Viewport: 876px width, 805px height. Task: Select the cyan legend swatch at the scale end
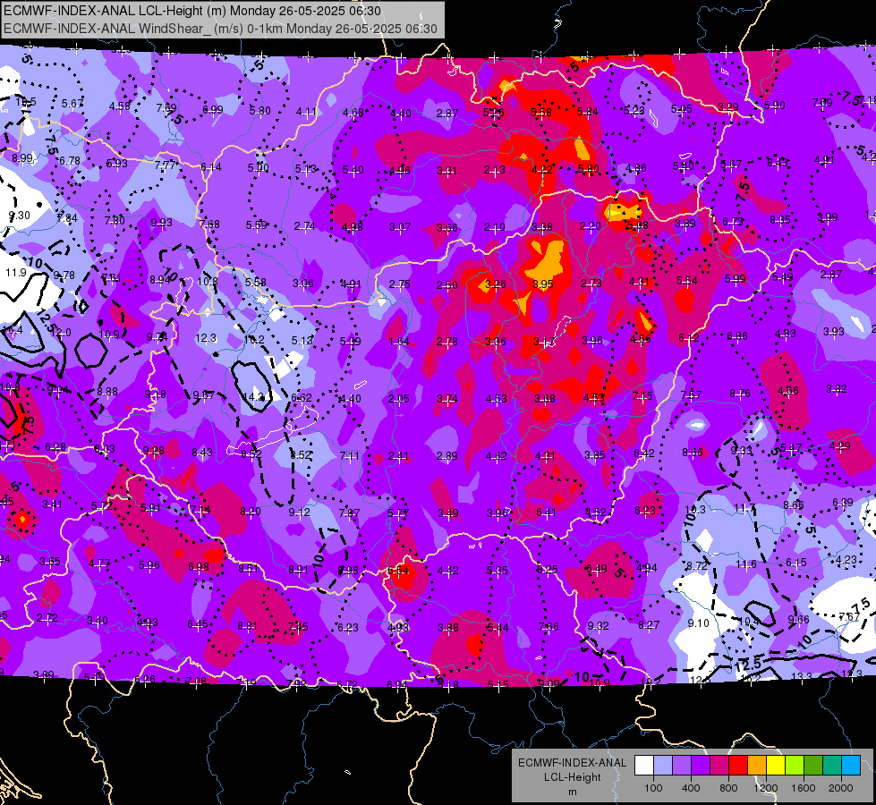pyautogui.click(x=851, y=766)
